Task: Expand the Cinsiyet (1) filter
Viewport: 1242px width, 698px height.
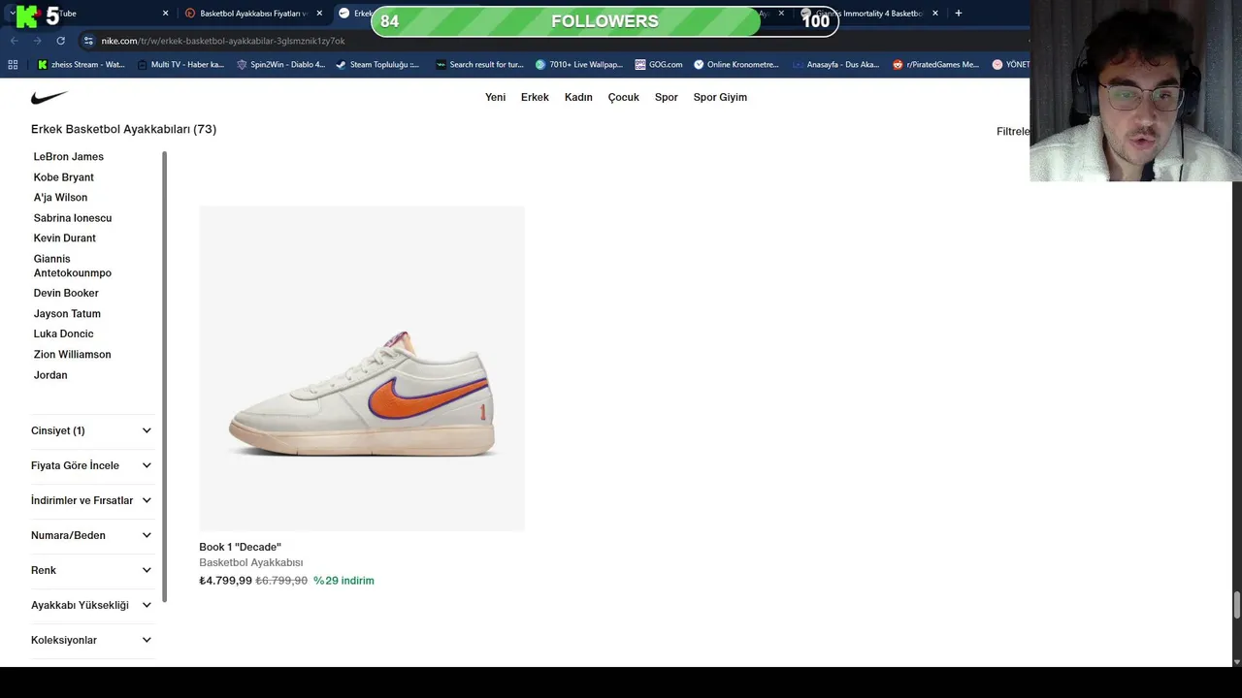Action: (92, 430)
